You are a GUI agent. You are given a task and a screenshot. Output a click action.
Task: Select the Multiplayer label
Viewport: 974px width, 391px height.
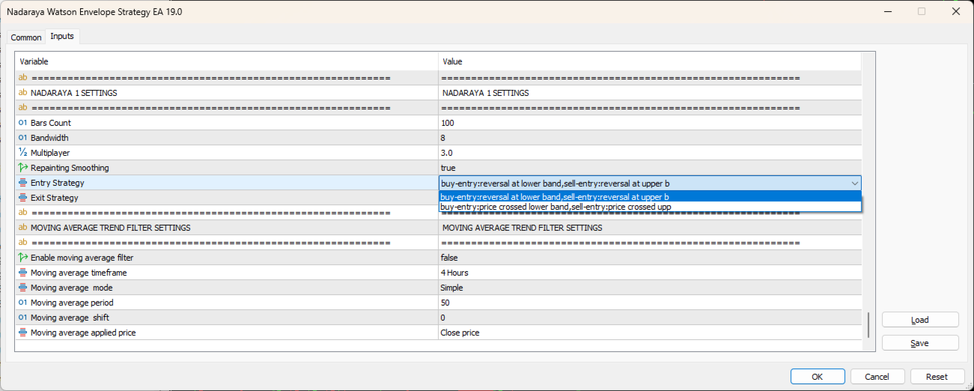[x=50, y=153]
